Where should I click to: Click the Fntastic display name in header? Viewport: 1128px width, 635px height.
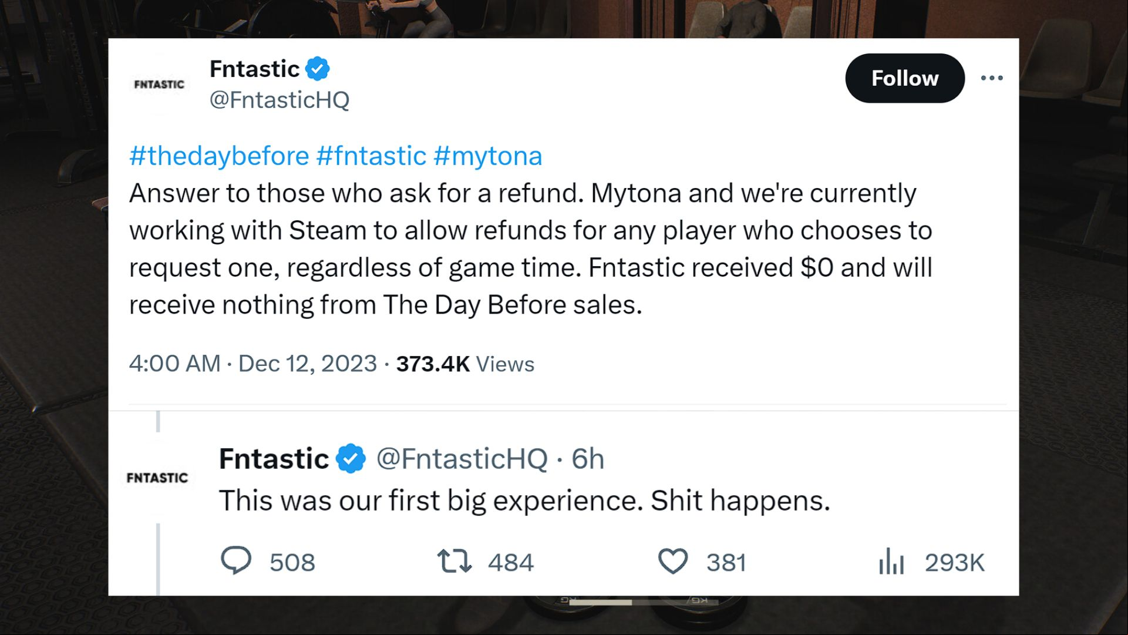point(254,69)
